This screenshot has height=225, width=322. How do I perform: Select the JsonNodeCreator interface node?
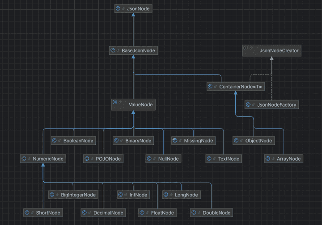click(x=272, y=50)
